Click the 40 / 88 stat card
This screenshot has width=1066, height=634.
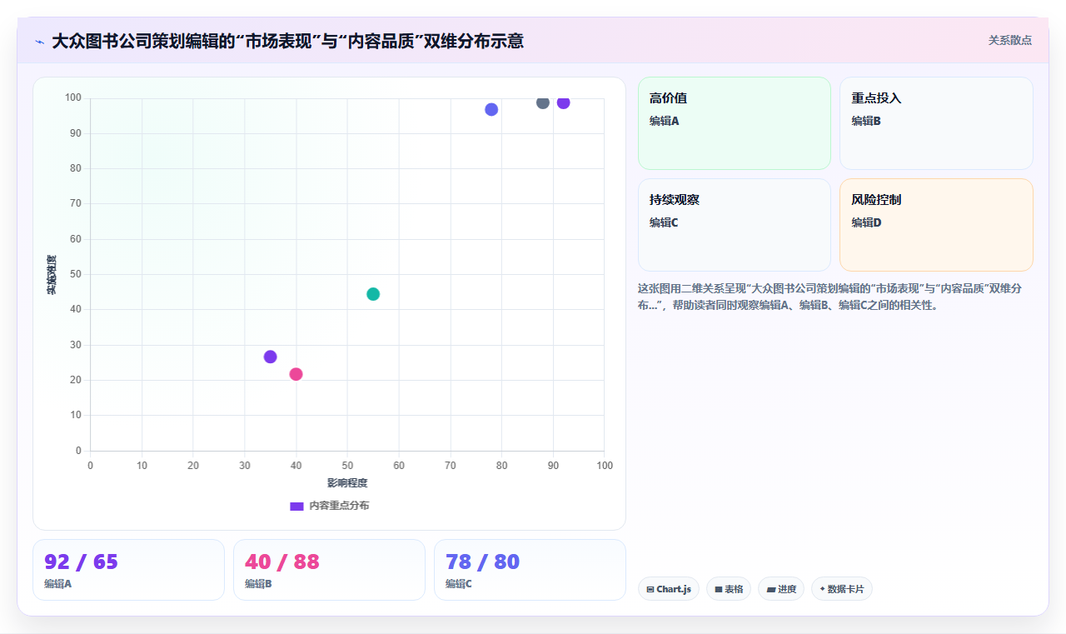pos(329,570)
